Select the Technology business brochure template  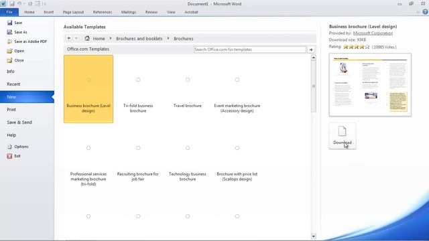click(188, 157)
